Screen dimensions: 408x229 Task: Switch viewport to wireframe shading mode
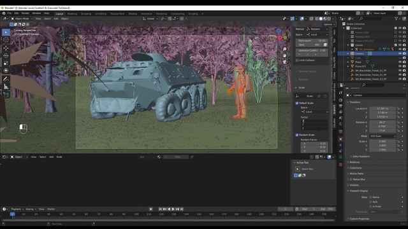317,18
